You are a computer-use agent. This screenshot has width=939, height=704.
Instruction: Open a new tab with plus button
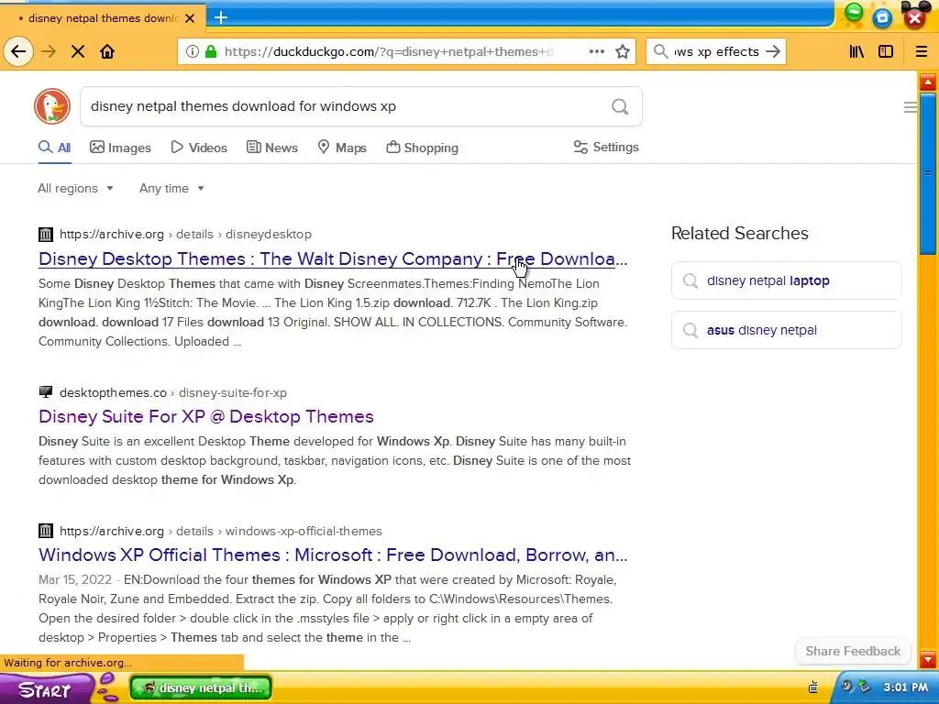pyautogui.click(x=221, y=17)
